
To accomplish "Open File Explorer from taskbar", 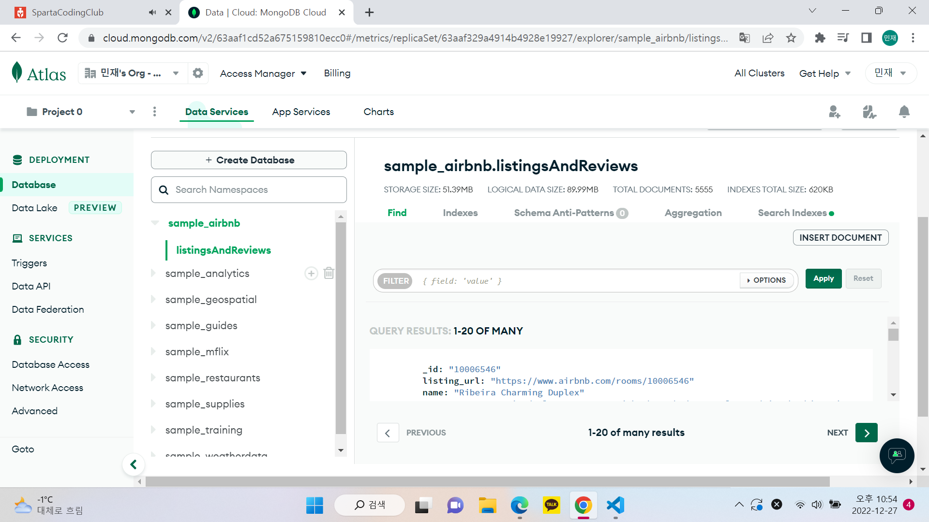I will [487, 506].
